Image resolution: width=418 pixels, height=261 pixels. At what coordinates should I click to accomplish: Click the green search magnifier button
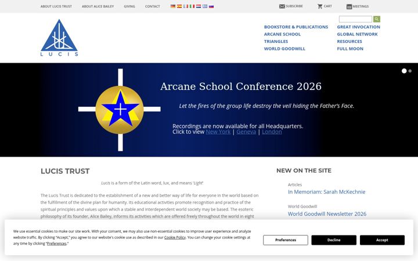click(x=376, y=19)
